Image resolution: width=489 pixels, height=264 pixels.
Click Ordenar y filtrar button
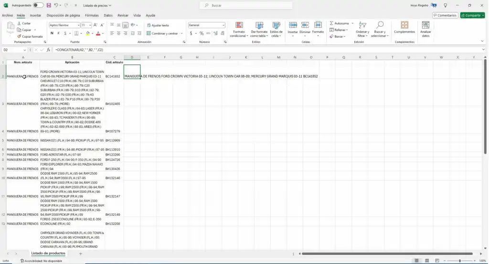click(x=362, y=29)
